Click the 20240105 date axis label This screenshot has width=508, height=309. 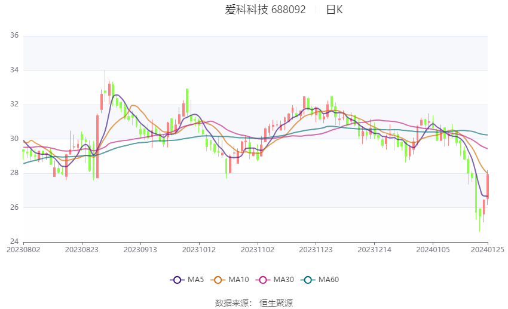(433, 250)
